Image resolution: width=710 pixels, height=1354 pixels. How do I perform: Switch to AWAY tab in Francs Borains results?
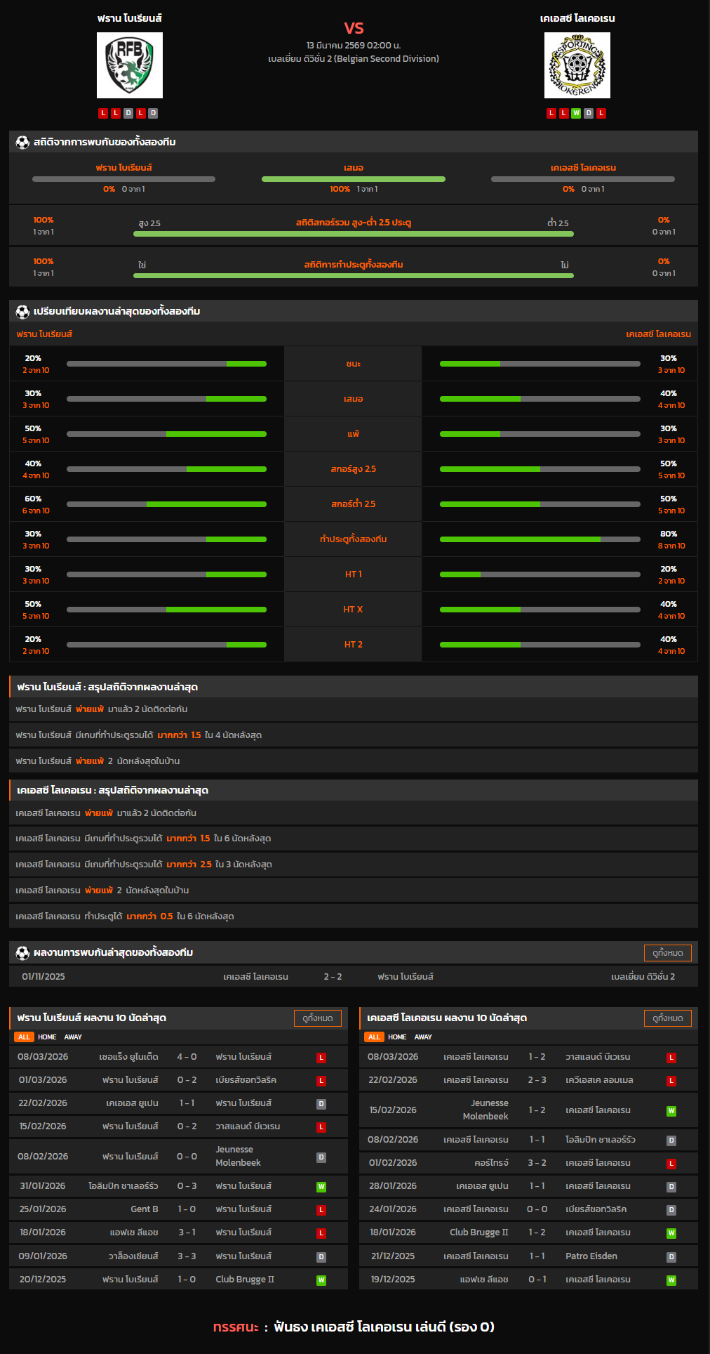coord(73,1037)
